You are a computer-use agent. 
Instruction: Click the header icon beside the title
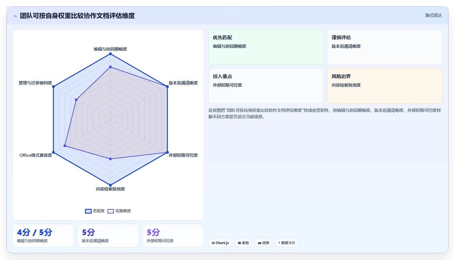[15, 16]
